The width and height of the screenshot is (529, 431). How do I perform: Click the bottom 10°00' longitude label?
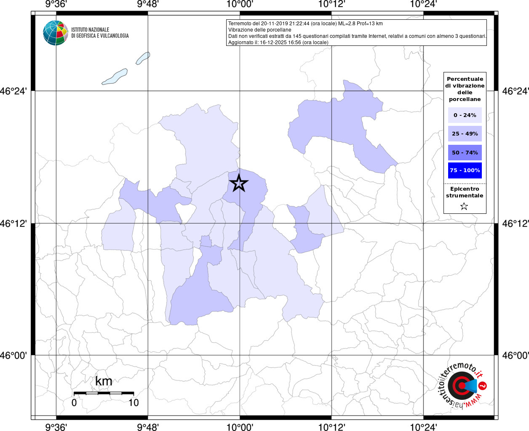coord(240,427)
